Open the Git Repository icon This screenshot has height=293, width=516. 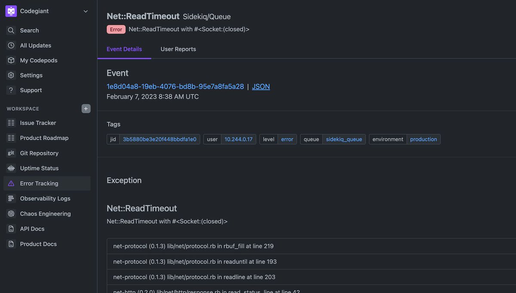point(11,153)
